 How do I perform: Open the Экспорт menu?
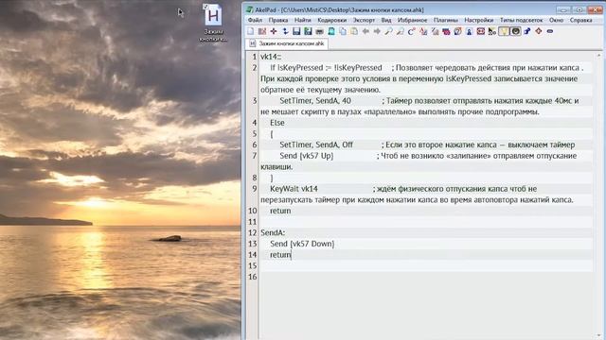pos(364,20)
